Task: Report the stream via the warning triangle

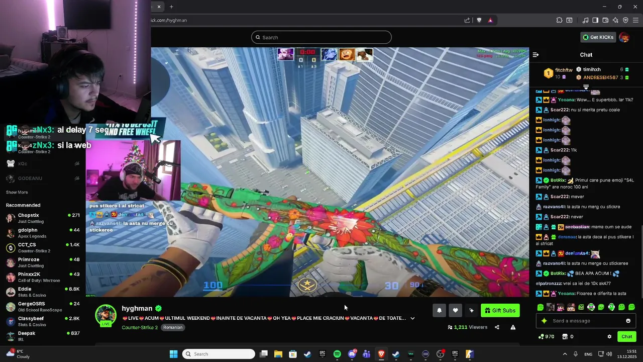Action: (x=513, y=327)
